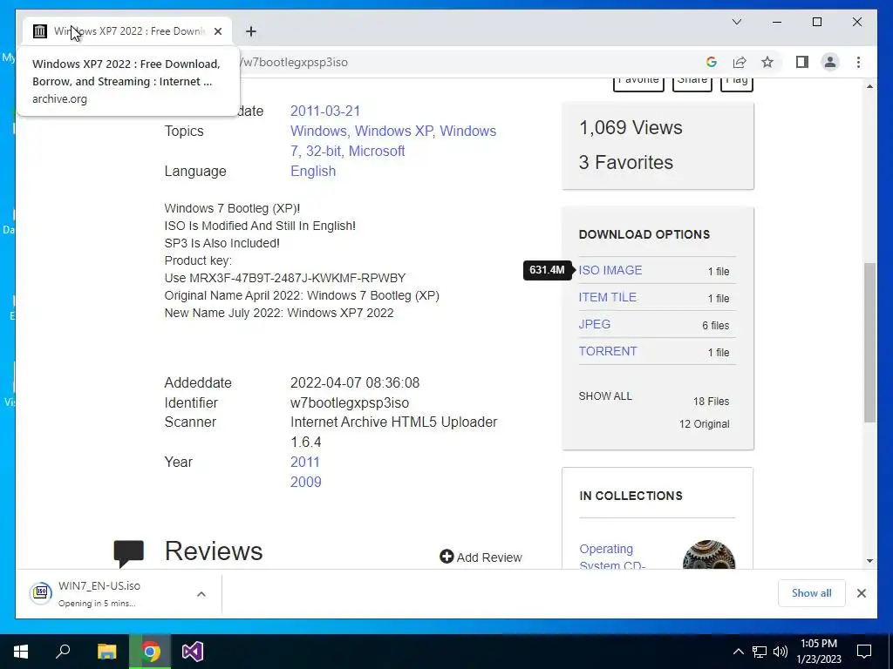Click the product key MRX3F-47B9T text line
The height and width of the screenshot is (669, 893).
(285, 278)
